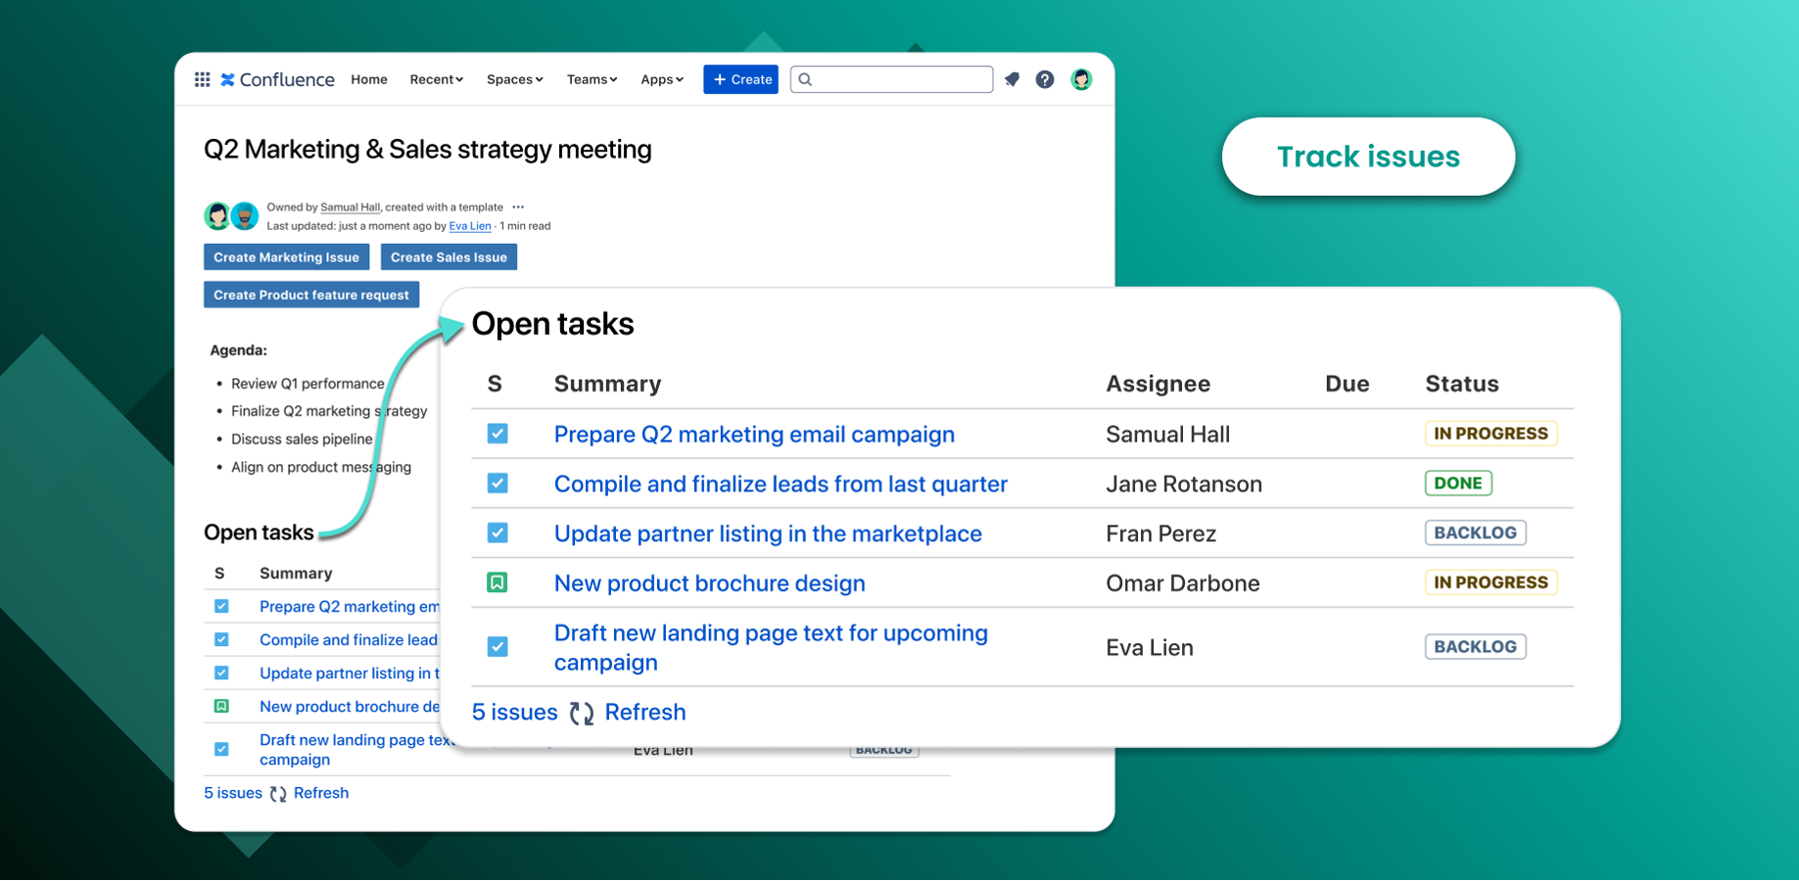Click the IN PROGRESS status in the Samual Hall row
The height and width of the screenshot is (881, 1799).
[1491, 434]
